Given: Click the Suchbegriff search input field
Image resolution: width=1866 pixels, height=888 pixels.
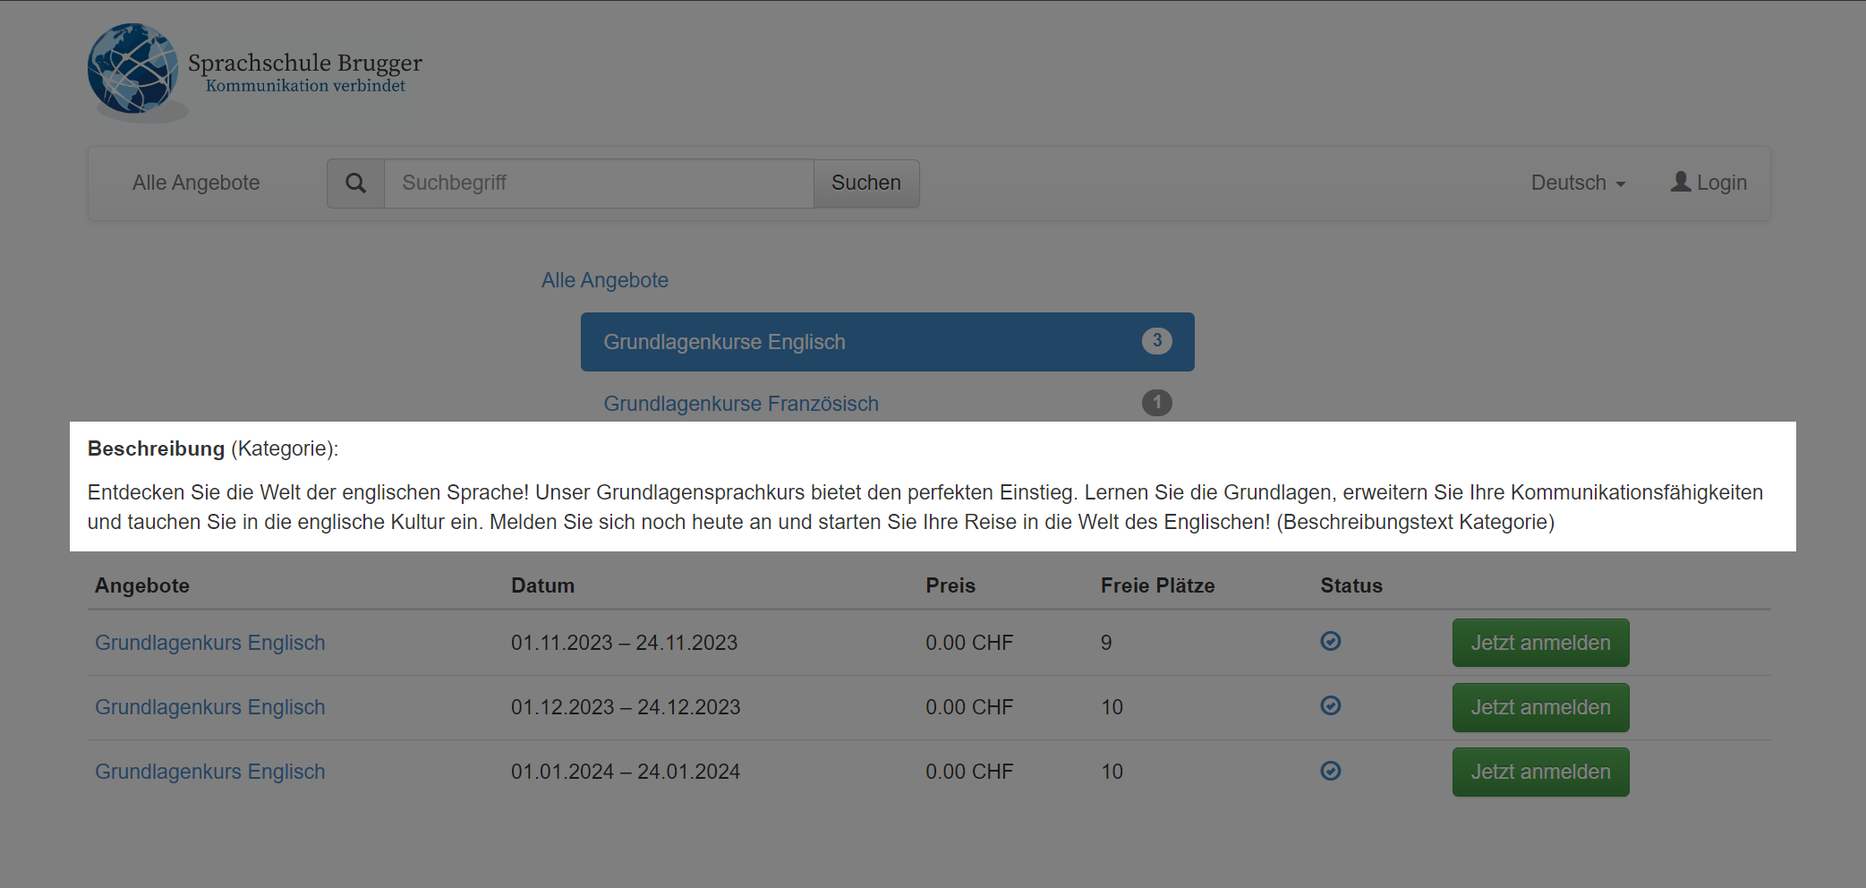Looking at the screenshot, I should click(598, 183).
